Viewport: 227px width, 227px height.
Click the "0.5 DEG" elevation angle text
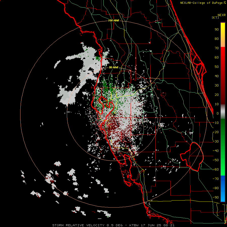[x=115, y=225]
